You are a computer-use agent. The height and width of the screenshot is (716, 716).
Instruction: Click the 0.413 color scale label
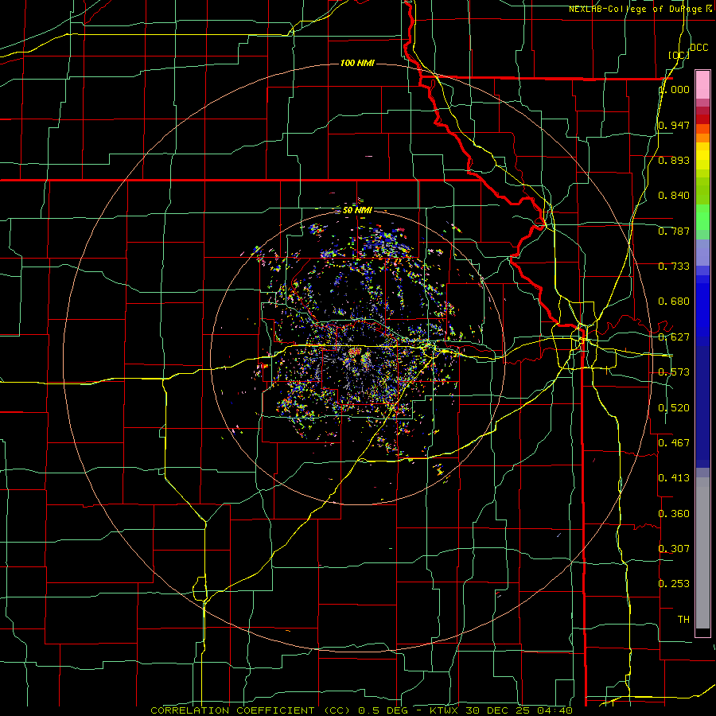674,478
